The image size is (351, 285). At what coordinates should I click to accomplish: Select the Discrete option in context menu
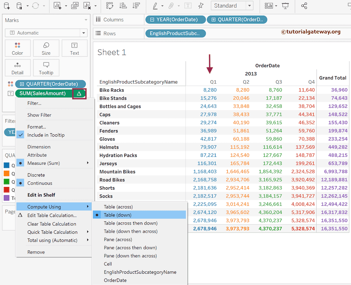coord(37,175)
